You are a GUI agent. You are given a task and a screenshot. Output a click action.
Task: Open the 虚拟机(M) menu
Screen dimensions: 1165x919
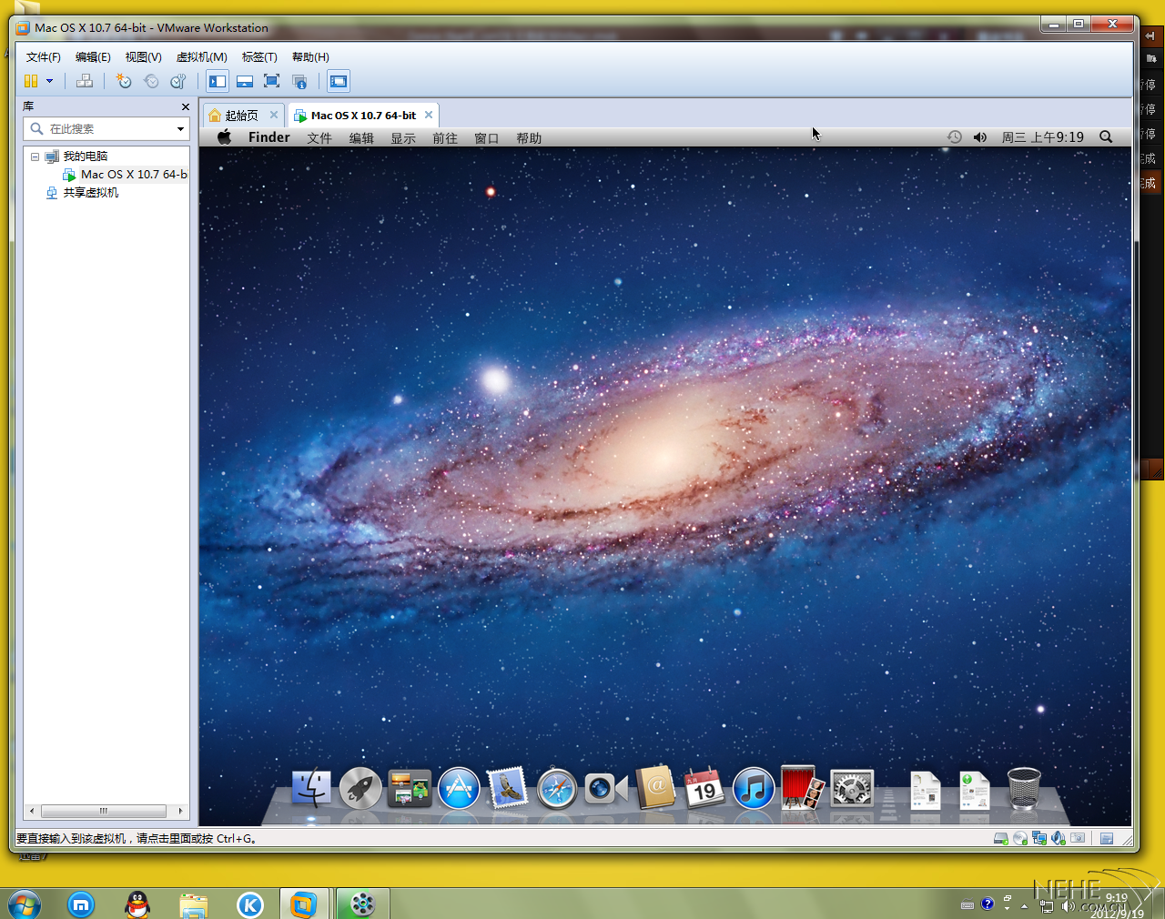coord(201,57)
